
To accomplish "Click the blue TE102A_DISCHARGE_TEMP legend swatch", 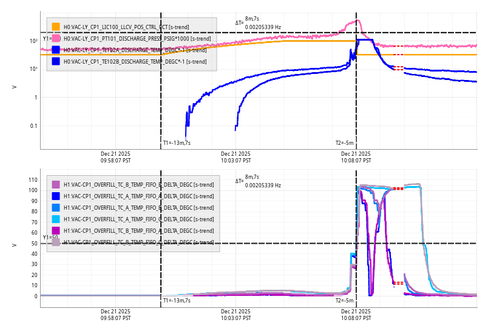I will click(56, 50).
